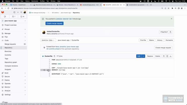
Task: Expand the Build sidebar section
Action: point(14,73)
